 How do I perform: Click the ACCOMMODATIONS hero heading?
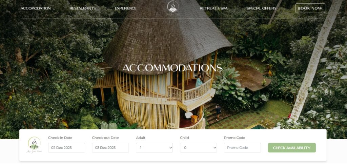(x=172, y=68)
